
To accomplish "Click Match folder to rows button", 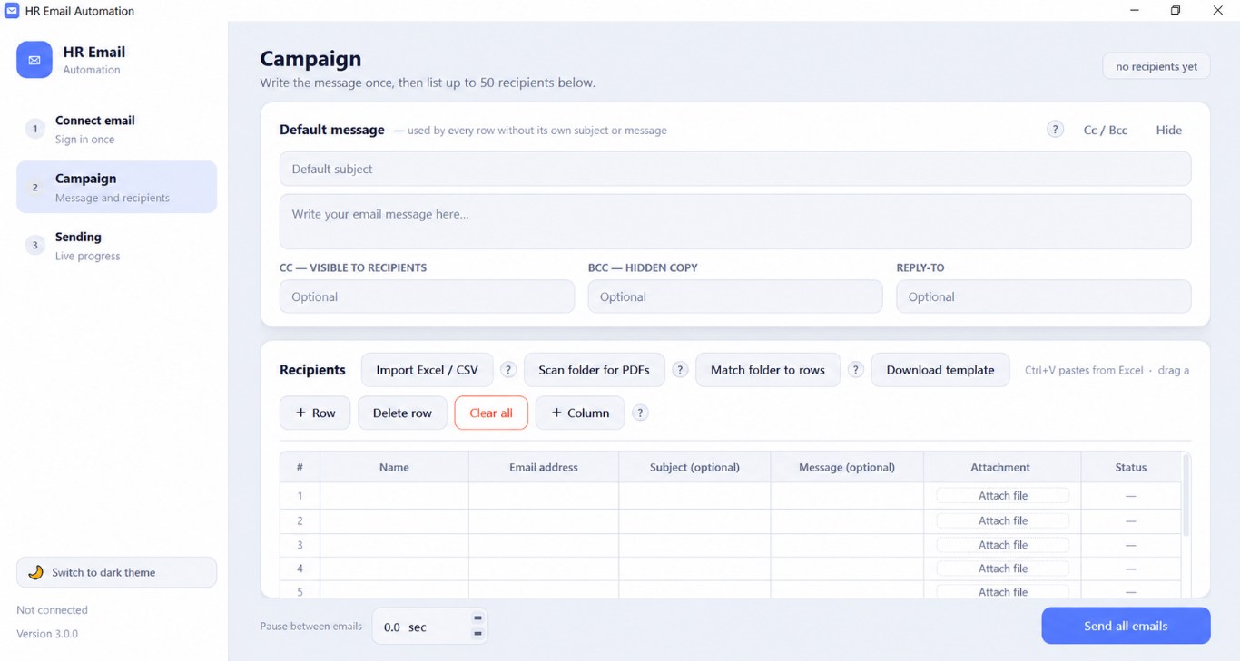I will click(x=768, y=370).
